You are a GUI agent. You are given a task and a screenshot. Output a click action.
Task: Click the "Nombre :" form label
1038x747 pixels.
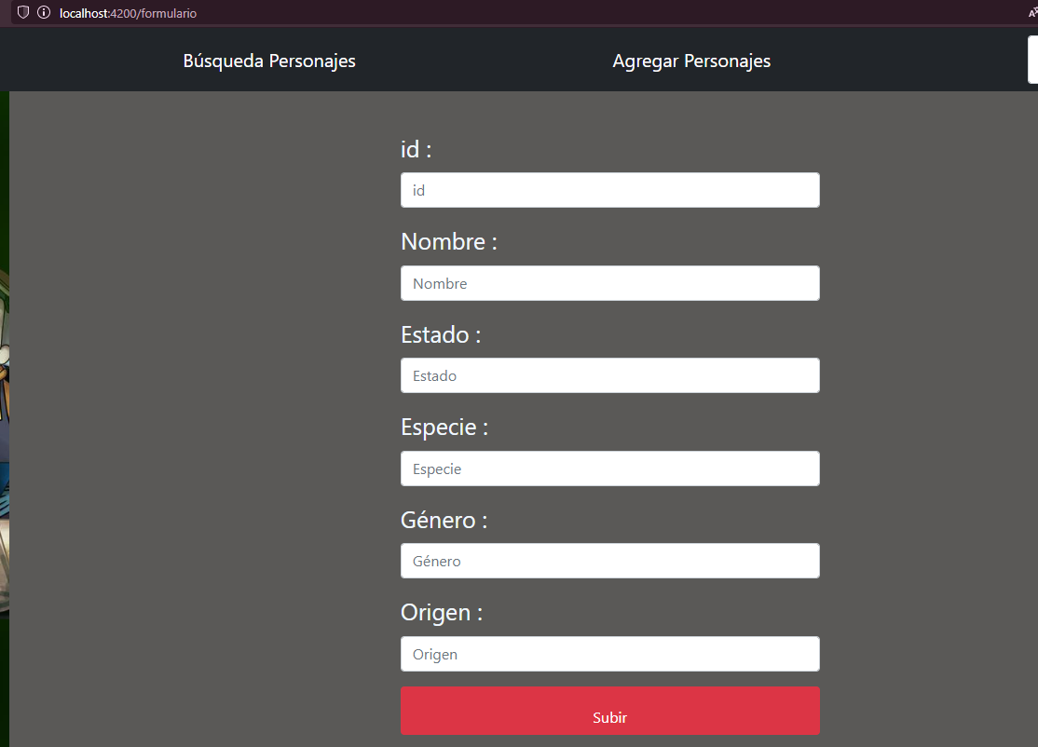point(449,241)
